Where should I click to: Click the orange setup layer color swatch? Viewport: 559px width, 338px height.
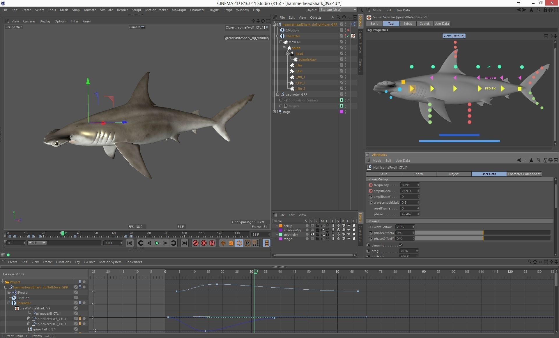coord(281,226)
